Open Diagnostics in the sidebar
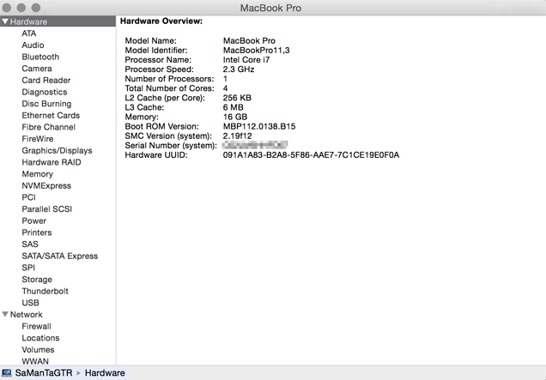Image resolution: width=546 pixels, height=380 pixels. click(45, 92)
